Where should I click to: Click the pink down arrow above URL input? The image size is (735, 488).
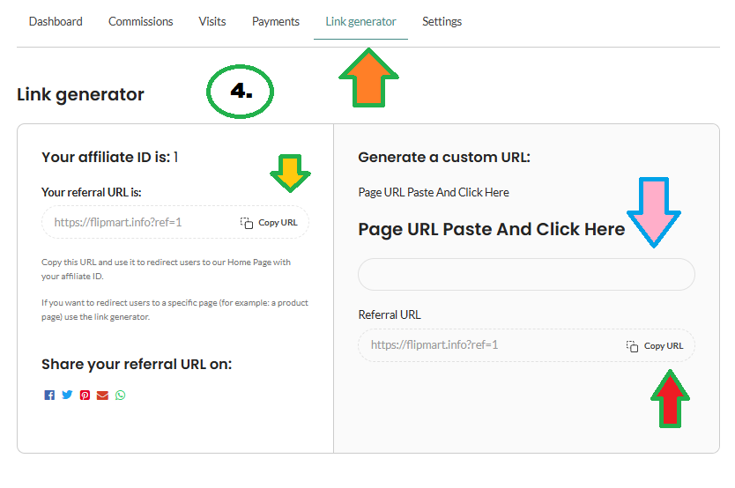click(654, 212)
